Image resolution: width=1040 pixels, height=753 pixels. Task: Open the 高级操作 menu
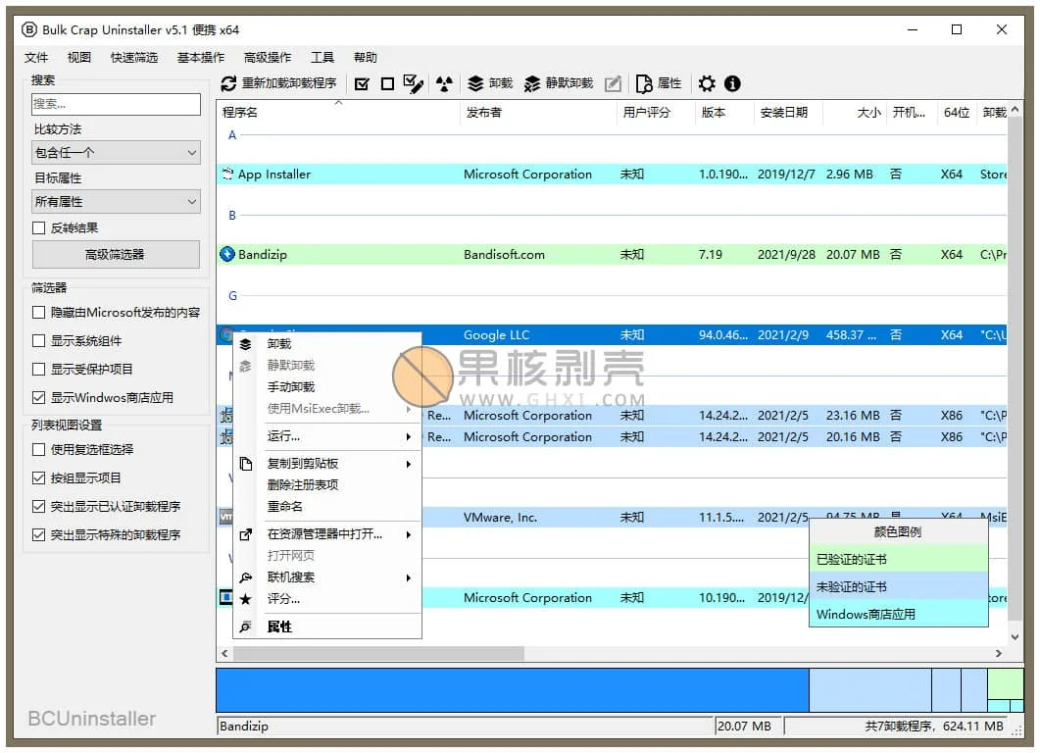268,58
